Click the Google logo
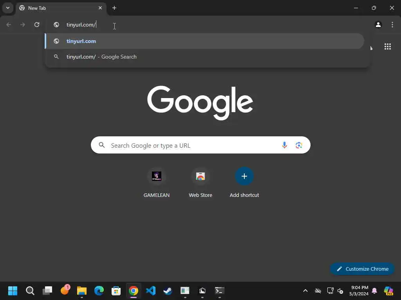401x300 pixels. tap(200, 103)
